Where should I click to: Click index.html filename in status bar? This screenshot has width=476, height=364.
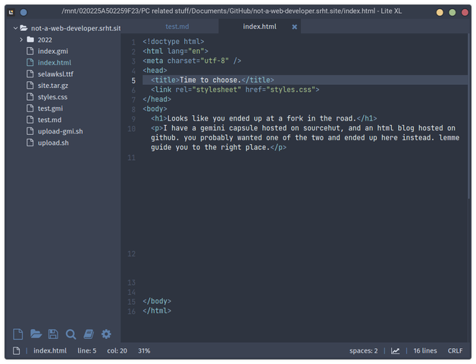click(50, 351)
